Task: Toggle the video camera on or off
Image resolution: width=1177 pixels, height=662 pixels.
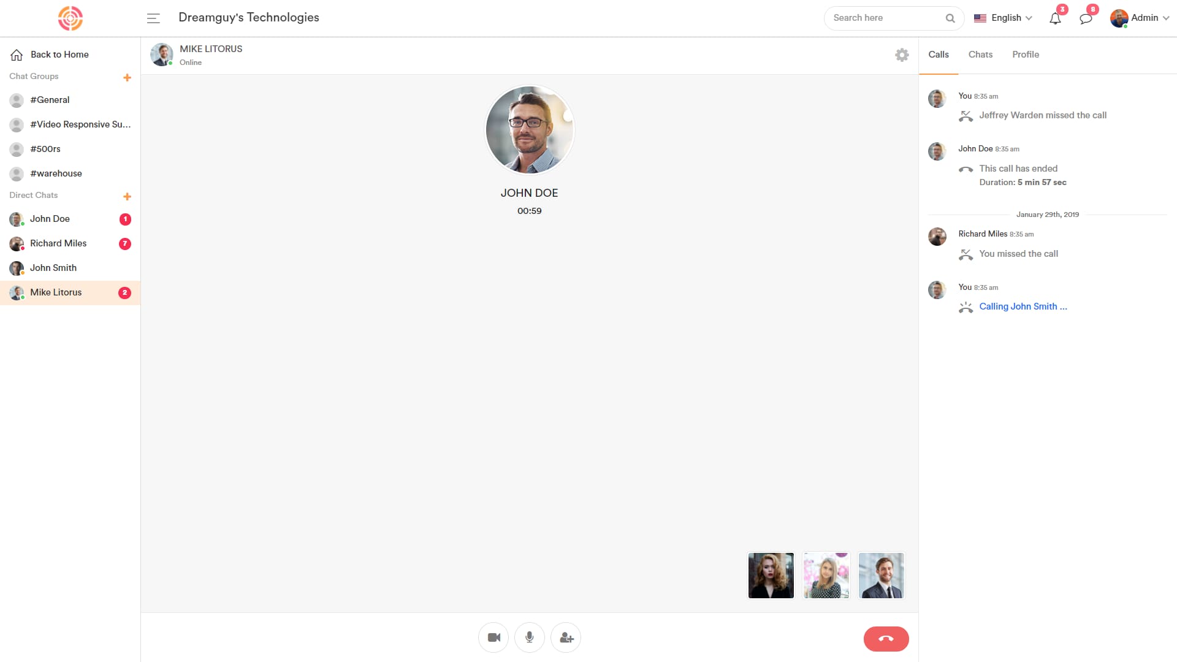Action: pyautogui.click(x=493, y=637)
